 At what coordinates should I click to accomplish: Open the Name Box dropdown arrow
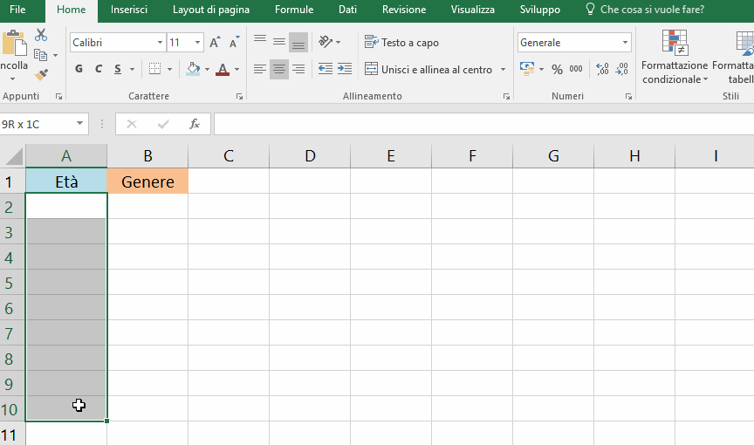click(x=79, y=124)
